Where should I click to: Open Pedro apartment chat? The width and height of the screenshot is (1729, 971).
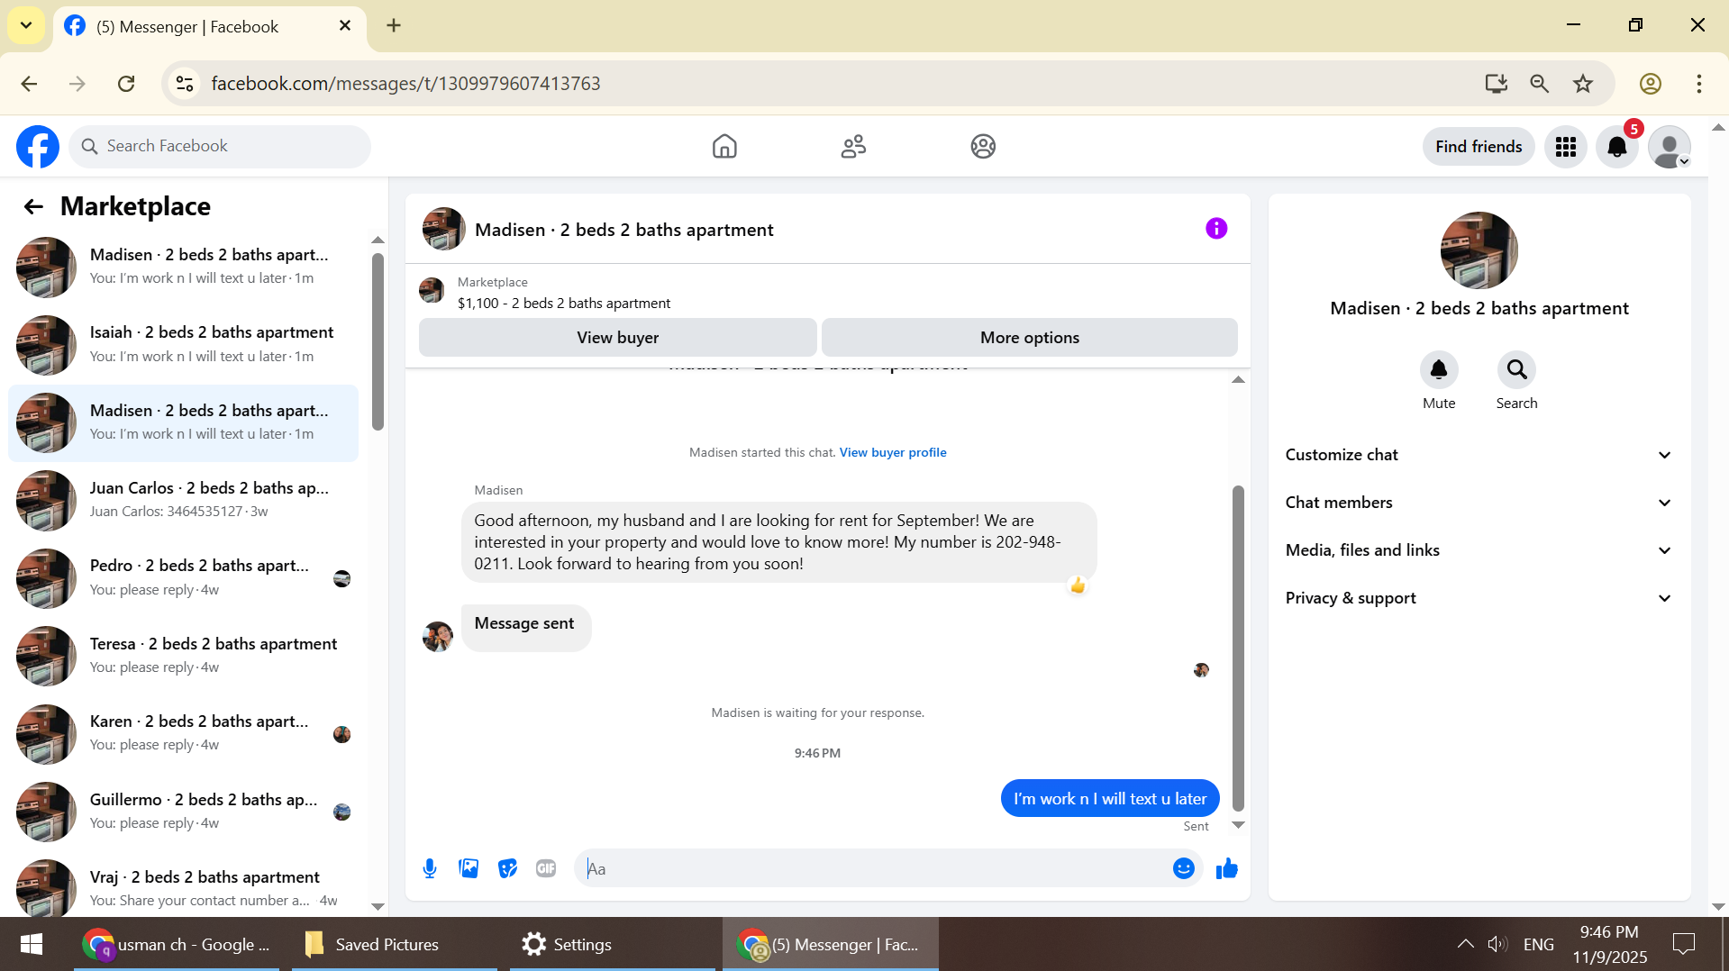[x=184, y=578]
